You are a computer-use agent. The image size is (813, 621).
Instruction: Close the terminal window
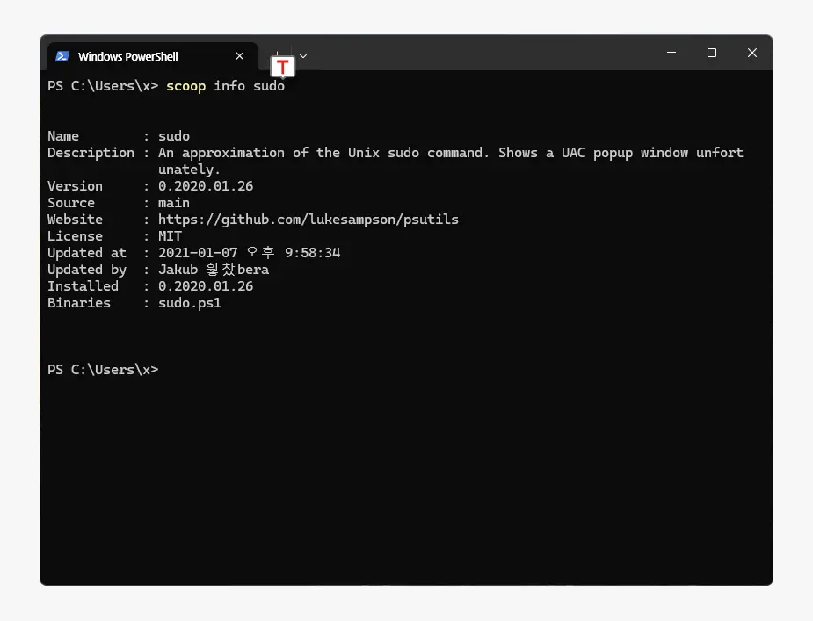(752, 53)
